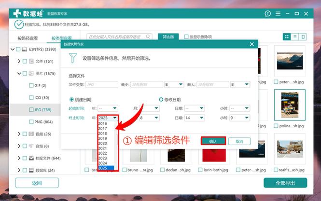Collapse the E:(NTFS) tree node
321x201 pixels.
(x=13, y=49)
